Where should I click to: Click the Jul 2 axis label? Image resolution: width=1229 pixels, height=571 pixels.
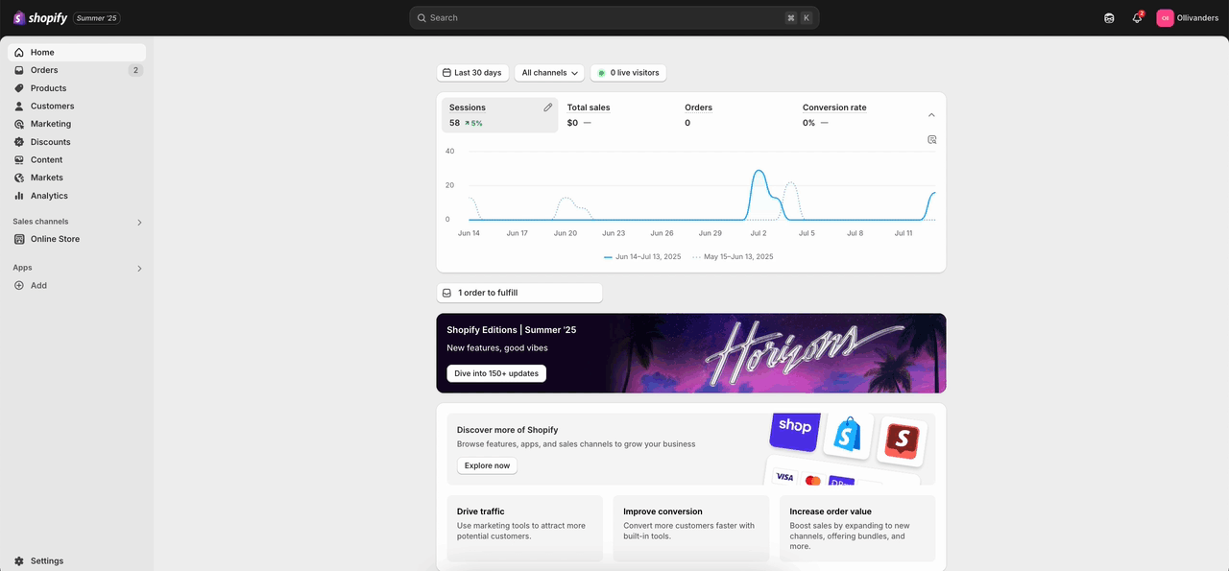click(x=759, y=233)
